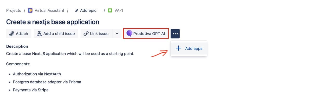312x104 pixels.
Task: Open the VA-1 issue key link
Action: 119,11
